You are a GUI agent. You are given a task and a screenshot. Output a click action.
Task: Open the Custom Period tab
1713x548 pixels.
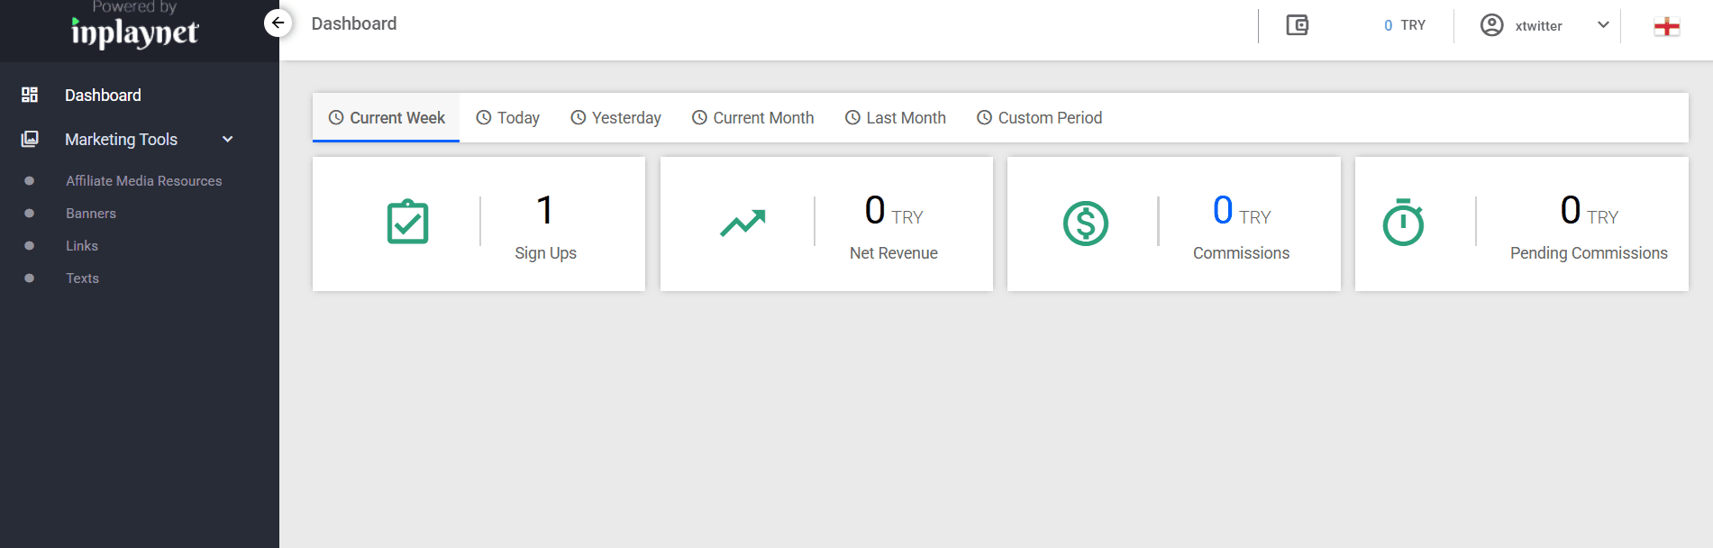tap(1039, 118)
